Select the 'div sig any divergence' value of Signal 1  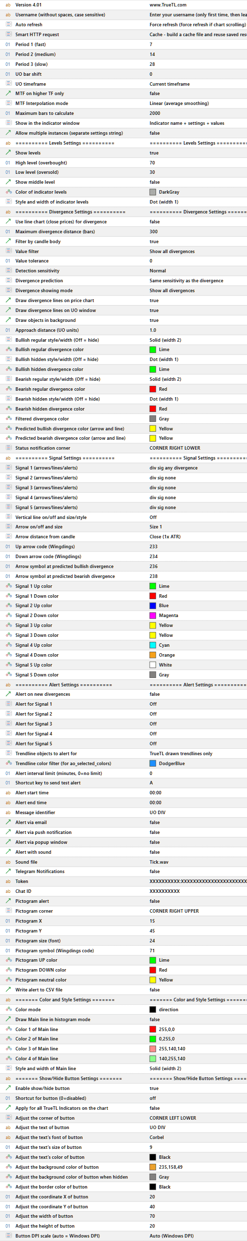173,468
